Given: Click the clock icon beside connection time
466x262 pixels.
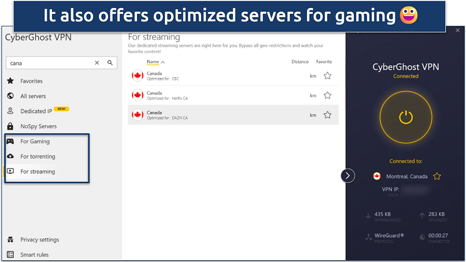Looking at the screenshot, I should pos(422,237).
